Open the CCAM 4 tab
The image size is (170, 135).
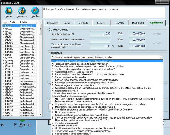101,23
